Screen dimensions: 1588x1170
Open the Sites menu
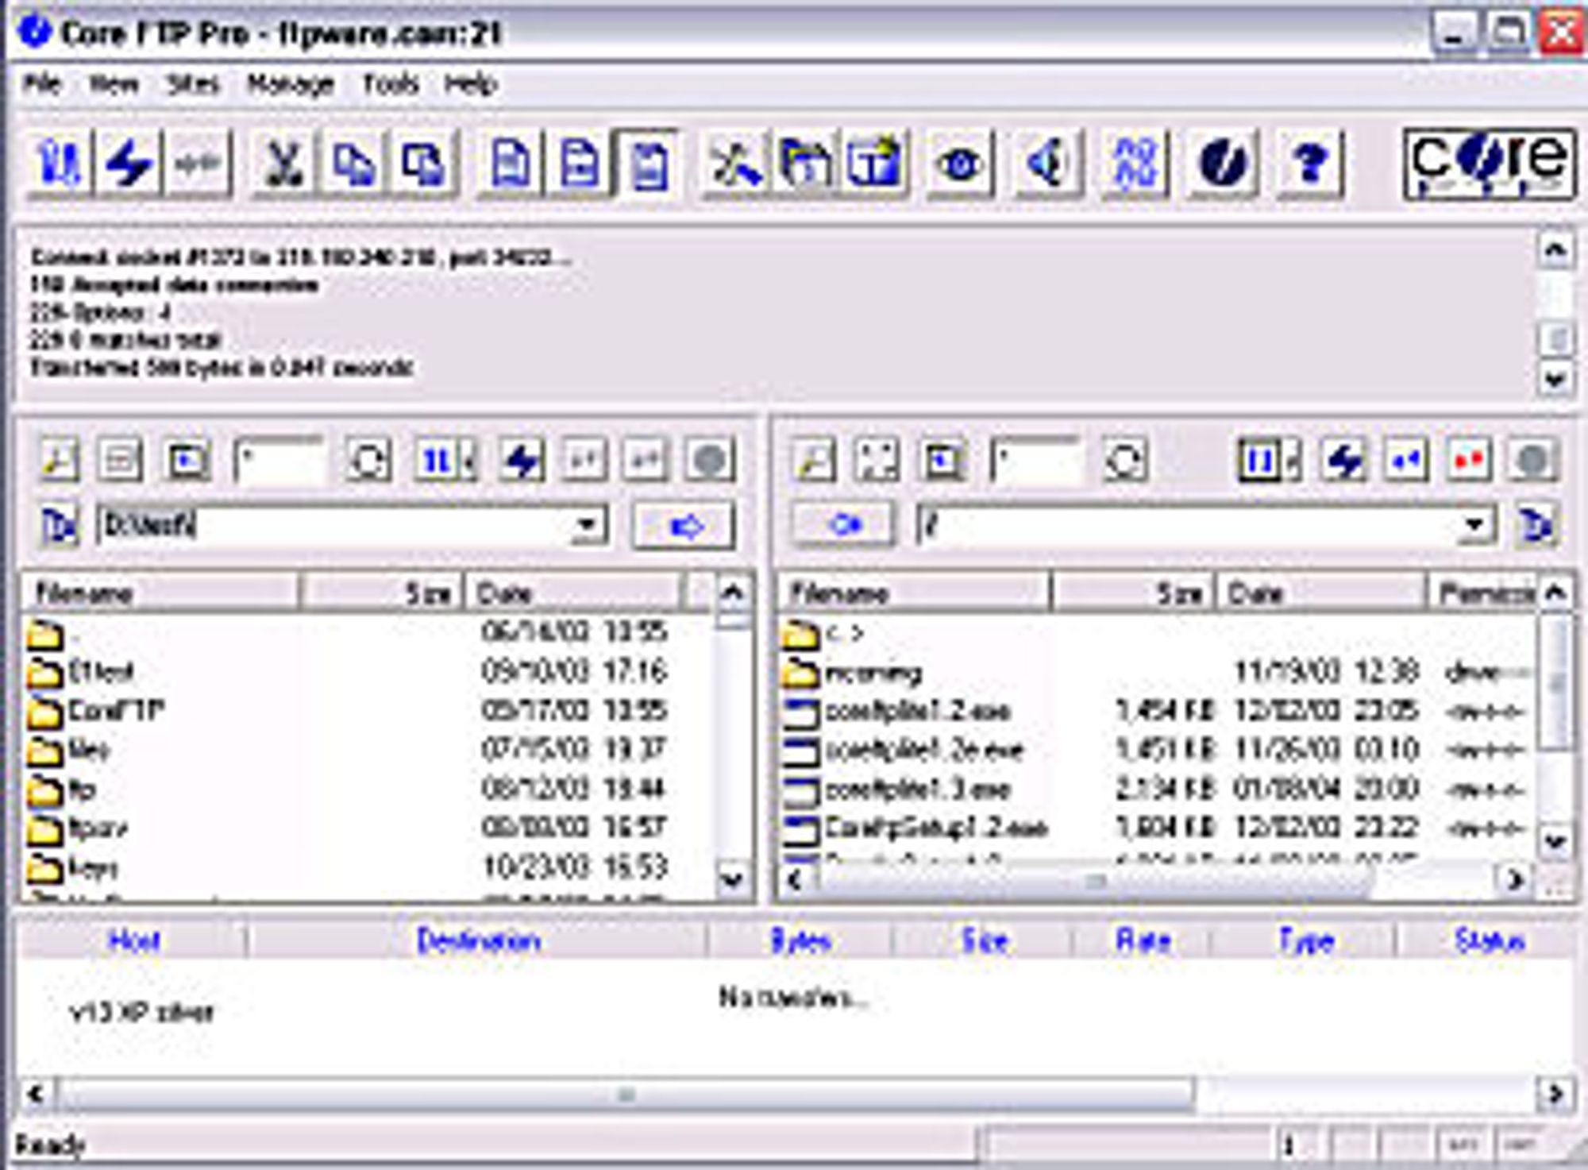point(193,83)
